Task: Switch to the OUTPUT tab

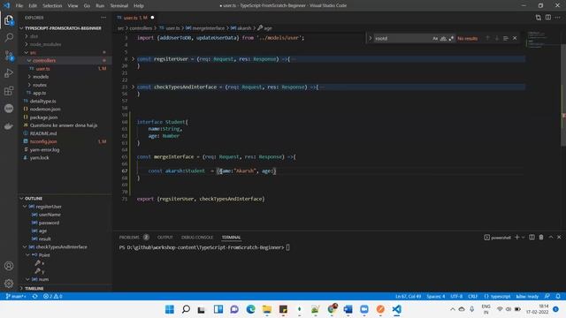Action: tap(165, 238)
